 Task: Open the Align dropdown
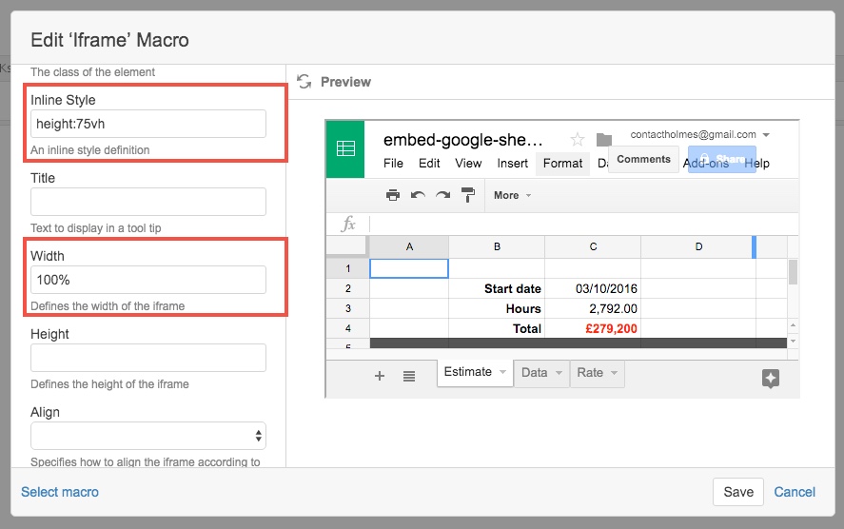[148, 436]
